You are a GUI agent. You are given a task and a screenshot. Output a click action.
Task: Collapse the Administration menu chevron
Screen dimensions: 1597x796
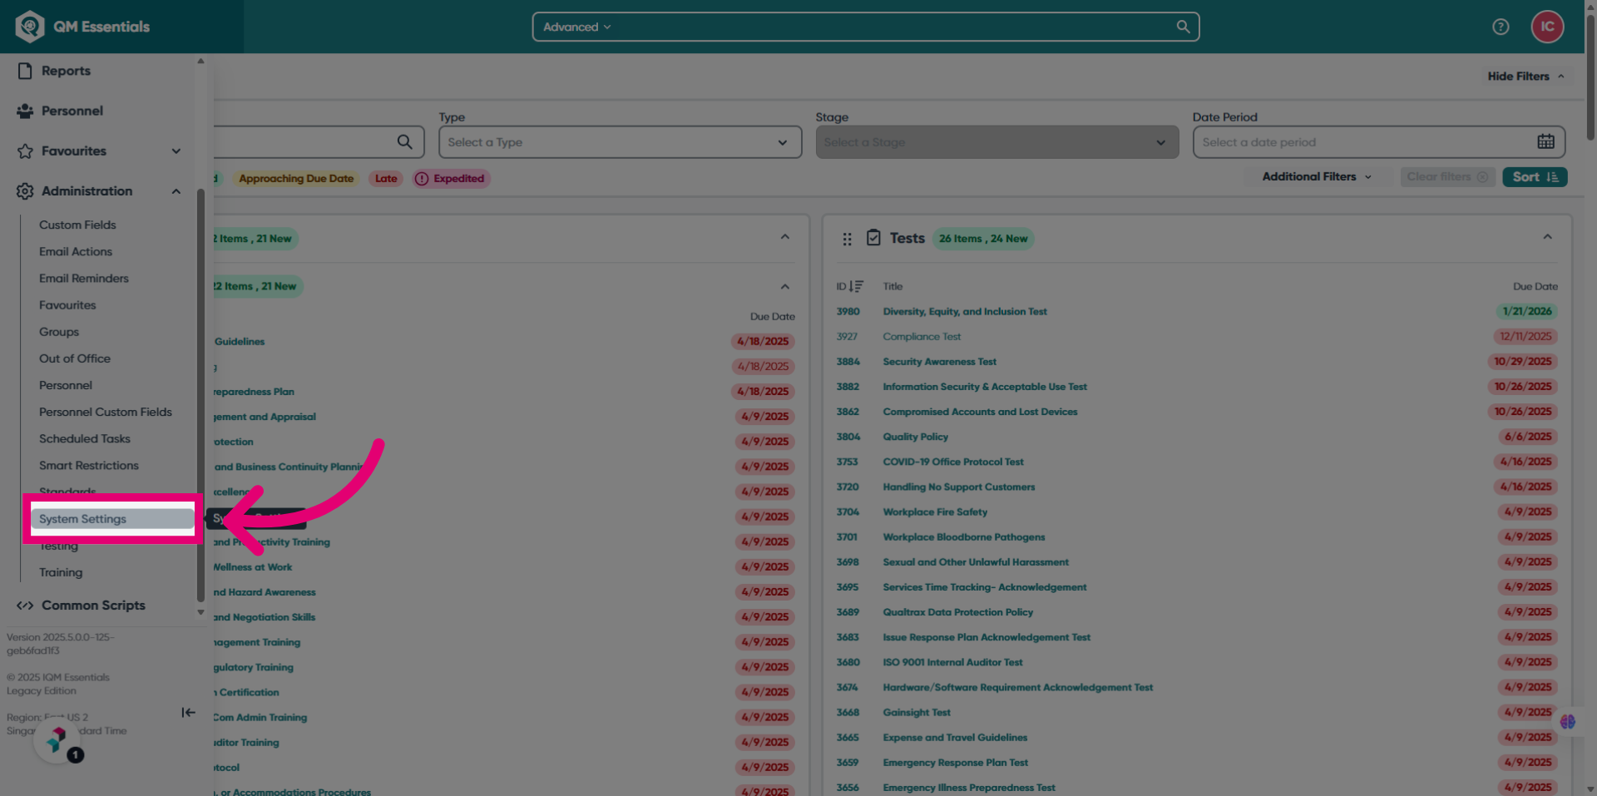click(x=176, y=191)
